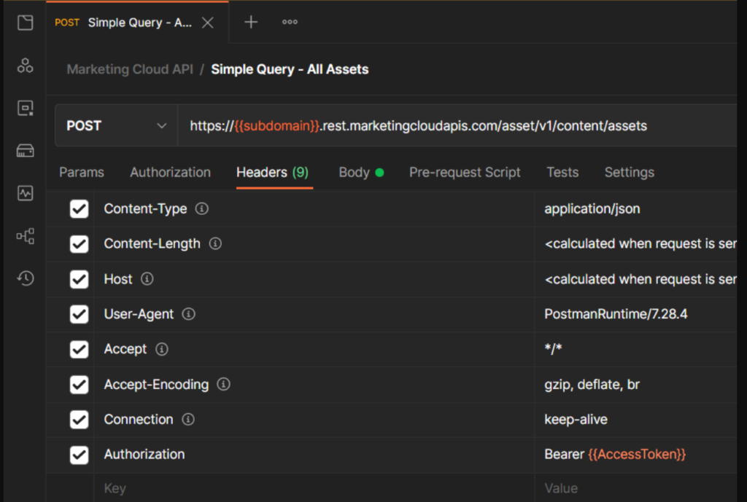Open the History sidebar panel
This screenshot has height=502, width=747.
click(25, 278)
